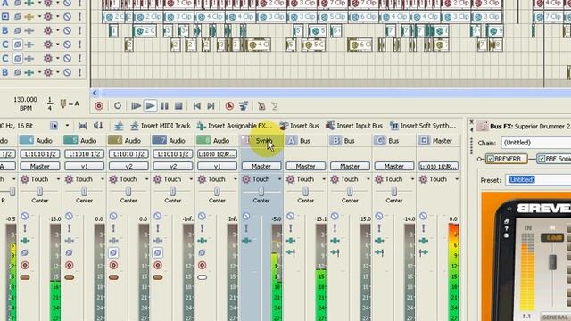Go to end of project

coord(211,106)
